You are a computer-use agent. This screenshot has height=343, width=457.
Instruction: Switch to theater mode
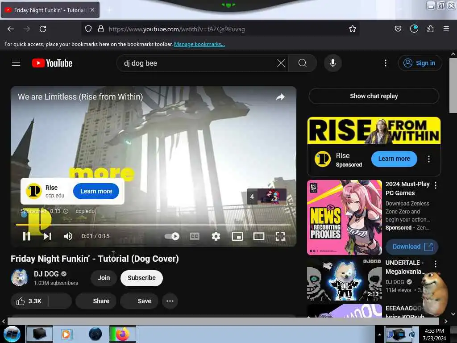point(259,236)
